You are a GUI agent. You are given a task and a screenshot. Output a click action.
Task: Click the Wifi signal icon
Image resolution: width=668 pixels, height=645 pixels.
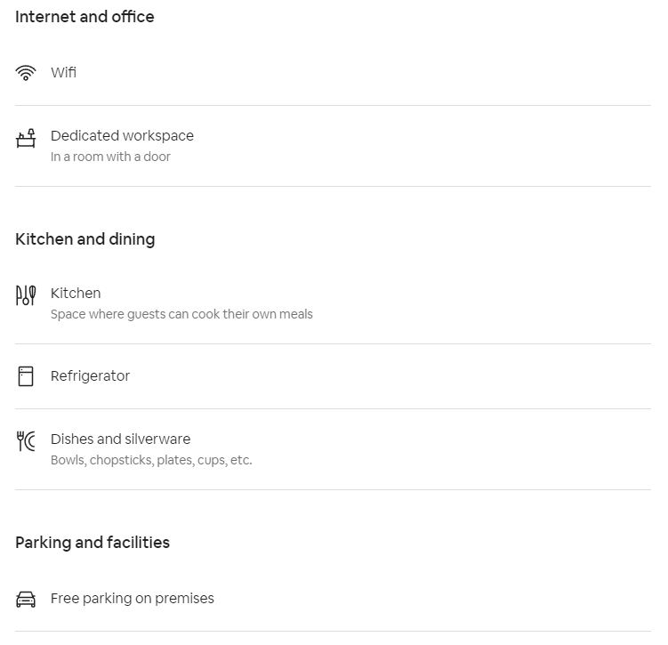(26, 73)
